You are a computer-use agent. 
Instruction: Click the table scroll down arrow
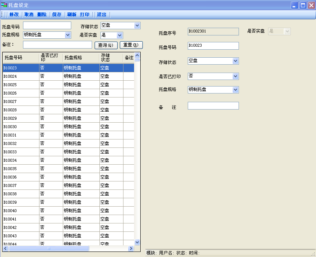pyautogui.click(x=137, y=242)
